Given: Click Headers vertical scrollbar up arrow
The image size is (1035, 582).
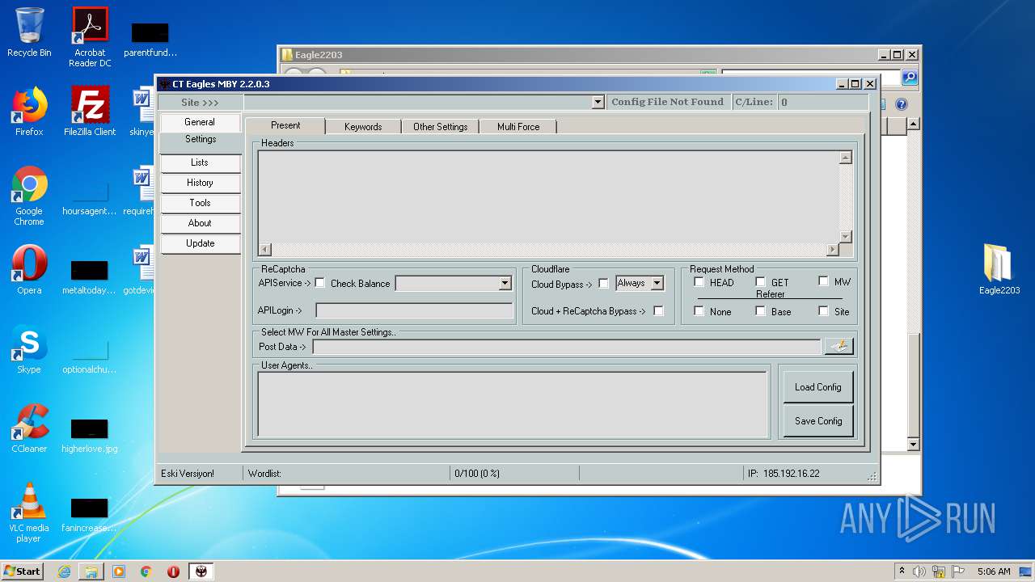Looking at the screenshot, I should click(846, 158).
